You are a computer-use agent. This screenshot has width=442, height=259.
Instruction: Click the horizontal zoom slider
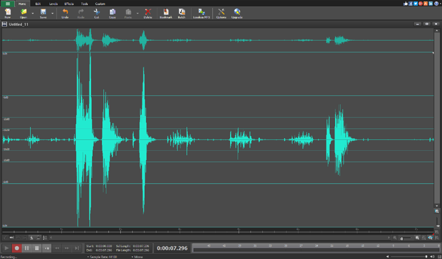[406, 238]
